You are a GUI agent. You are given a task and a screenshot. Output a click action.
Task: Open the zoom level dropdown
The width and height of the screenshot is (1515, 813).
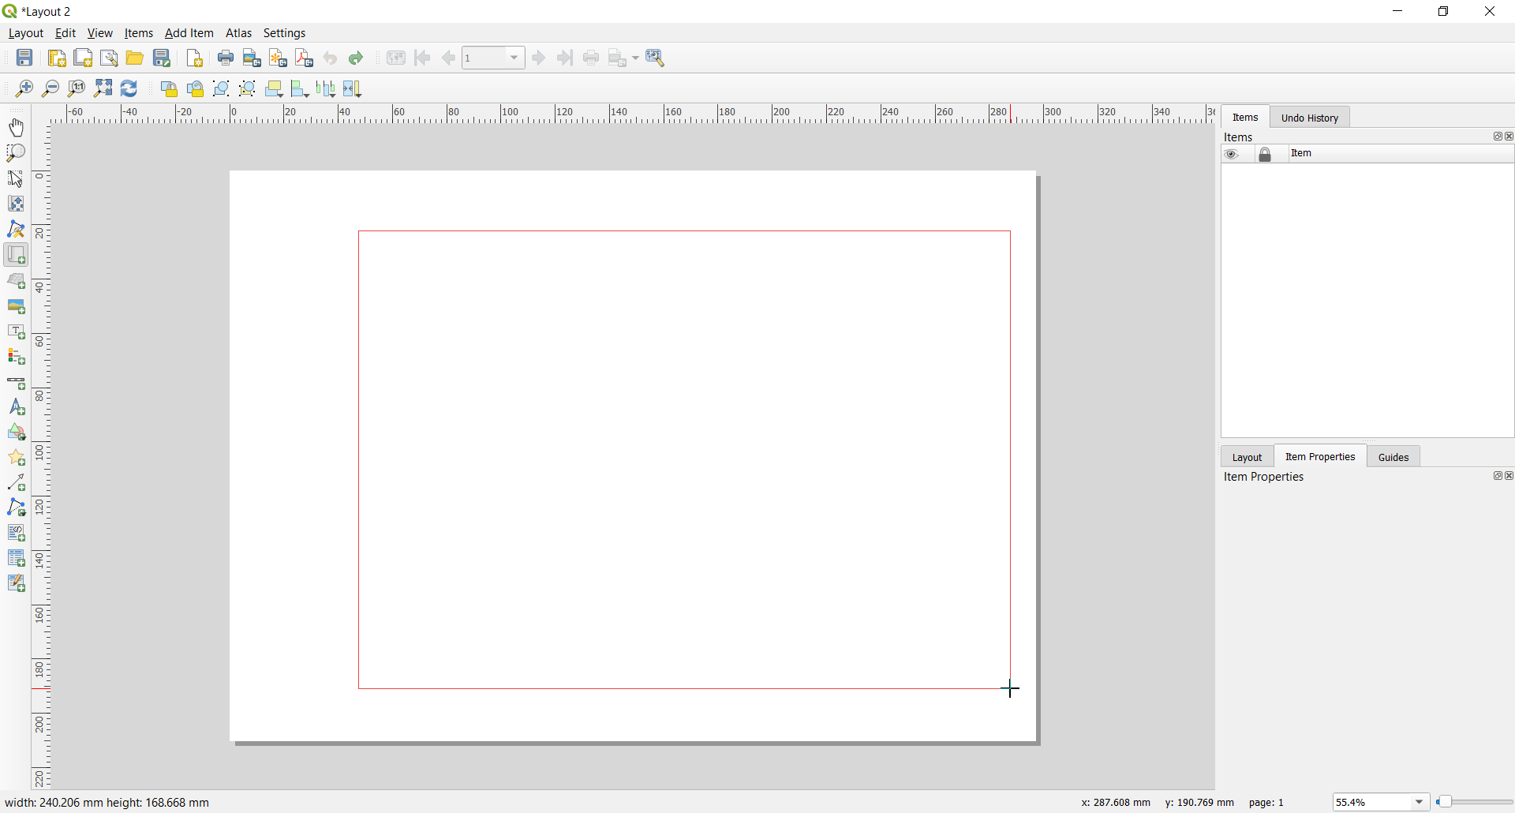(x=1419, y=802)
